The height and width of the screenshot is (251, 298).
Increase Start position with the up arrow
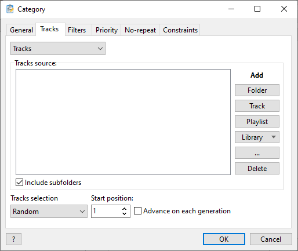124,209
